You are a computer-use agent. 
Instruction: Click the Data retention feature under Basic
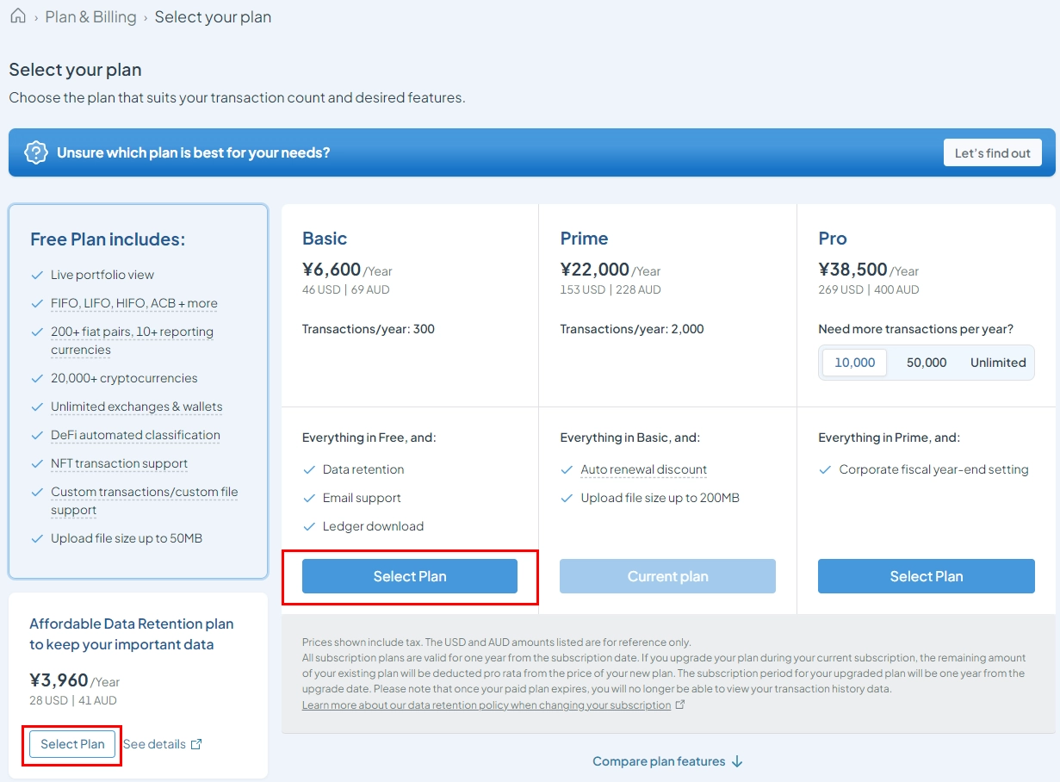pos(363,469)
